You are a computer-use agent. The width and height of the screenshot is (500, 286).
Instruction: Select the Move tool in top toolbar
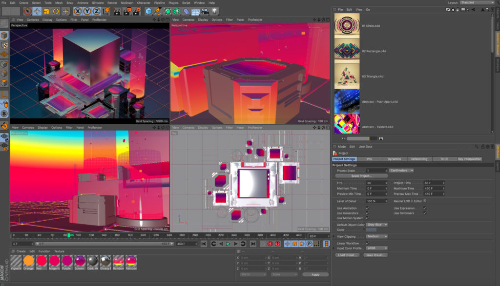[37, 11]
